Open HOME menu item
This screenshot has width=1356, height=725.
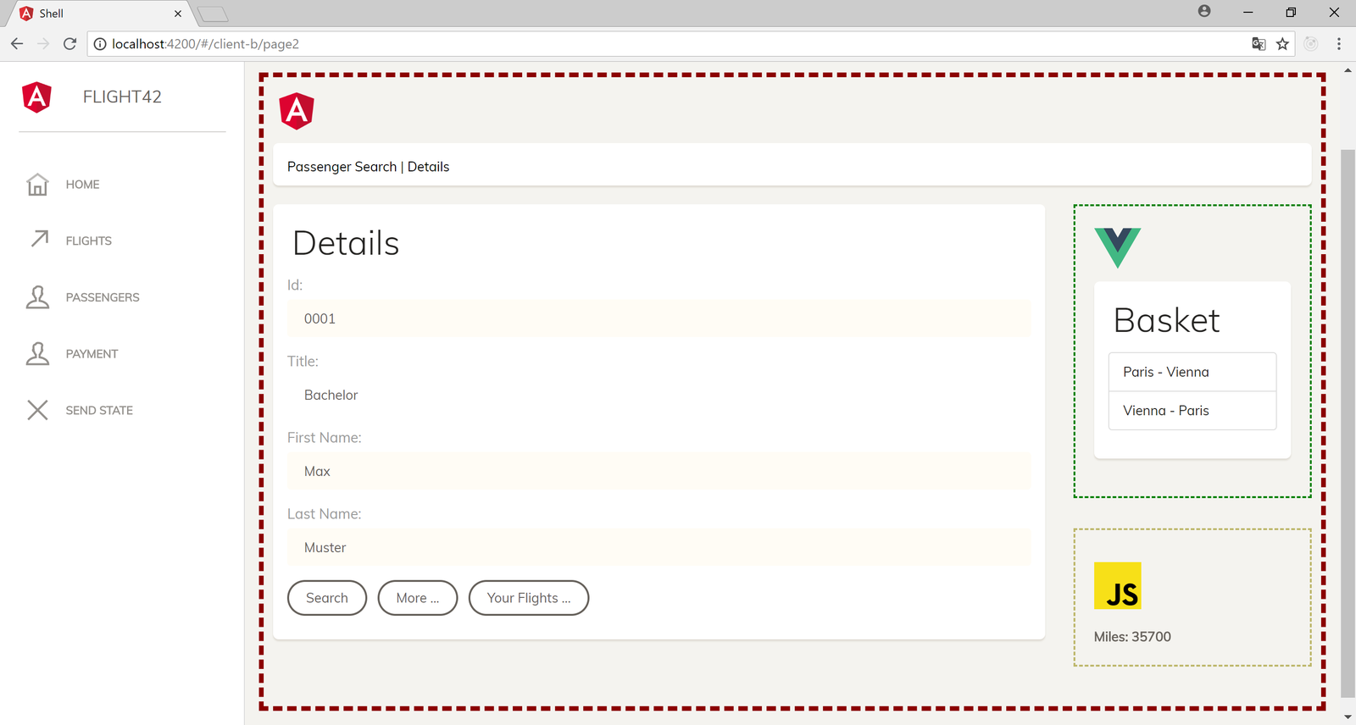click(x=82, y=185)
